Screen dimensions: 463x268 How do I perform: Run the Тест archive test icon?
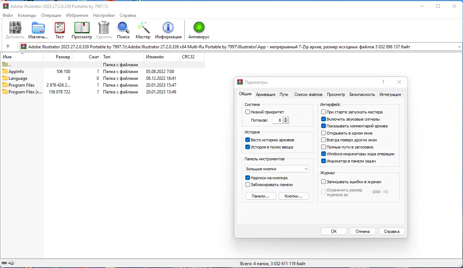60,27
